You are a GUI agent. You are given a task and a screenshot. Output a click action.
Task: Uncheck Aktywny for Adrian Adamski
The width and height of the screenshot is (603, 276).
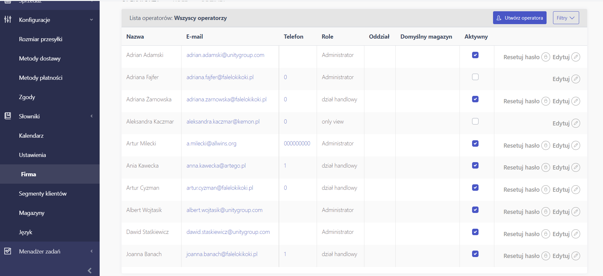coord(475,55)
